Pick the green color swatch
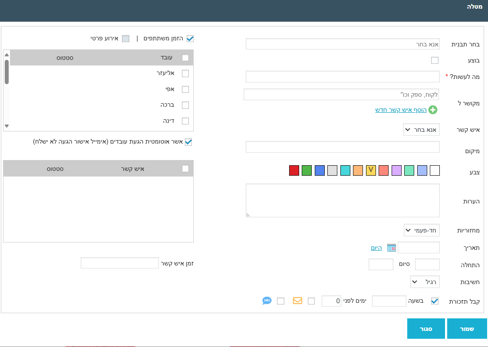488x347 pixels. pyautogui.click(x=307, y=170)
